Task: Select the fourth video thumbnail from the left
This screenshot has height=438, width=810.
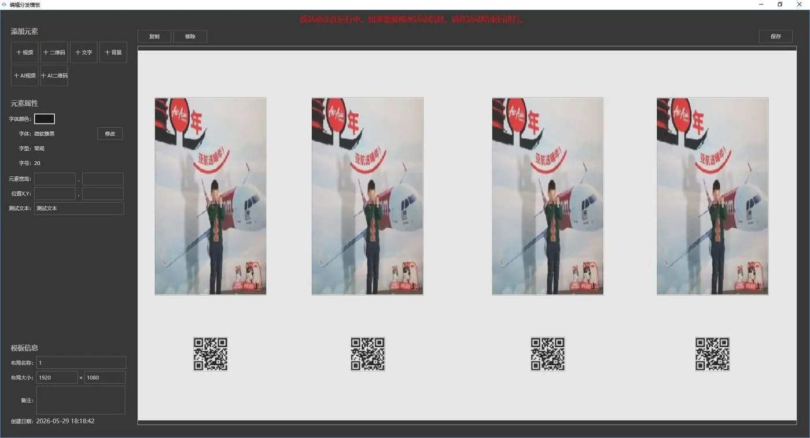Action: tap(713, 196)
